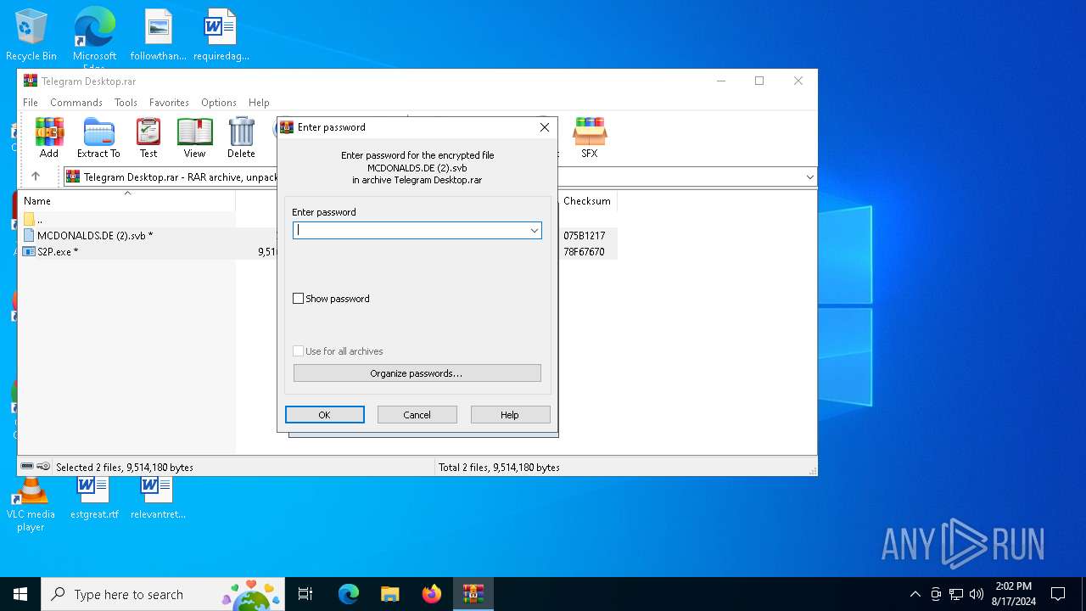Expand the Enter password dropdown arrow
The width and height of the screenshot is (1086, 611).
pos(534,230)
